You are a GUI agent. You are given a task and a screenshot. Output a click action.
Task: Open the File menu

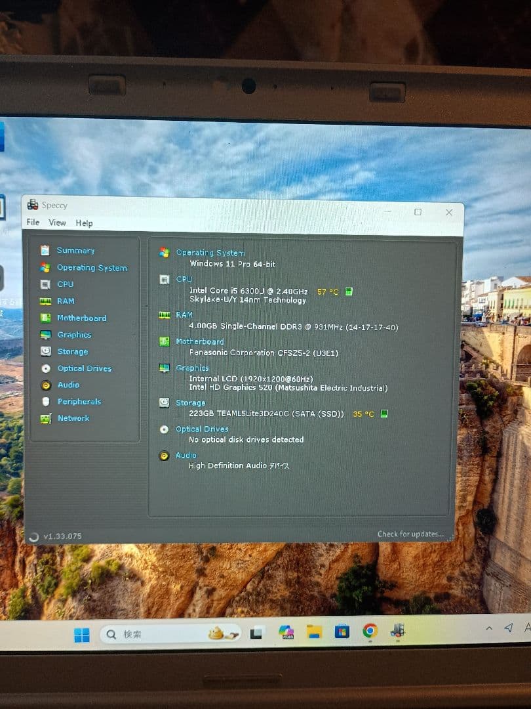pos(33,223)
